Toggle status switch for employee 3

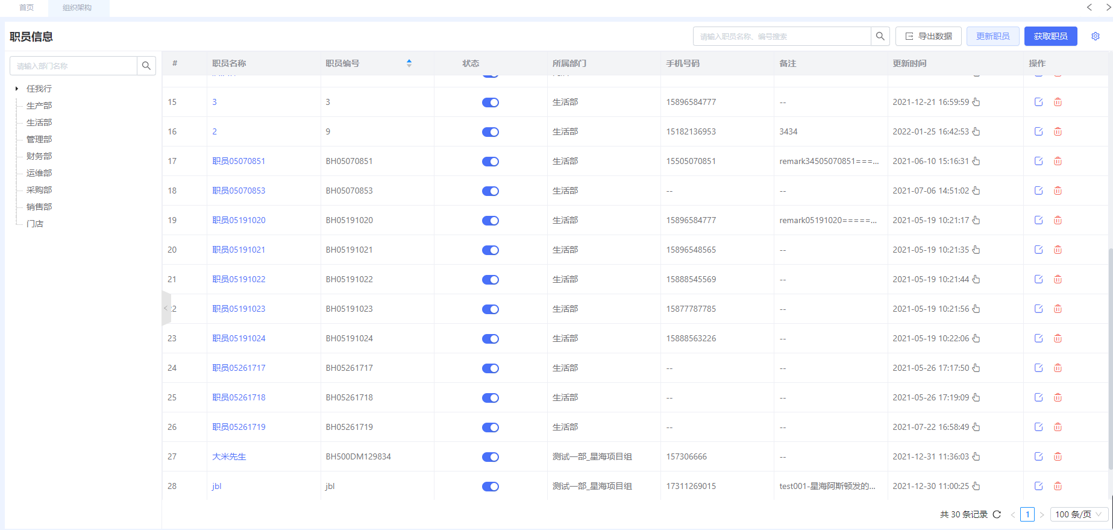point(491,103)
